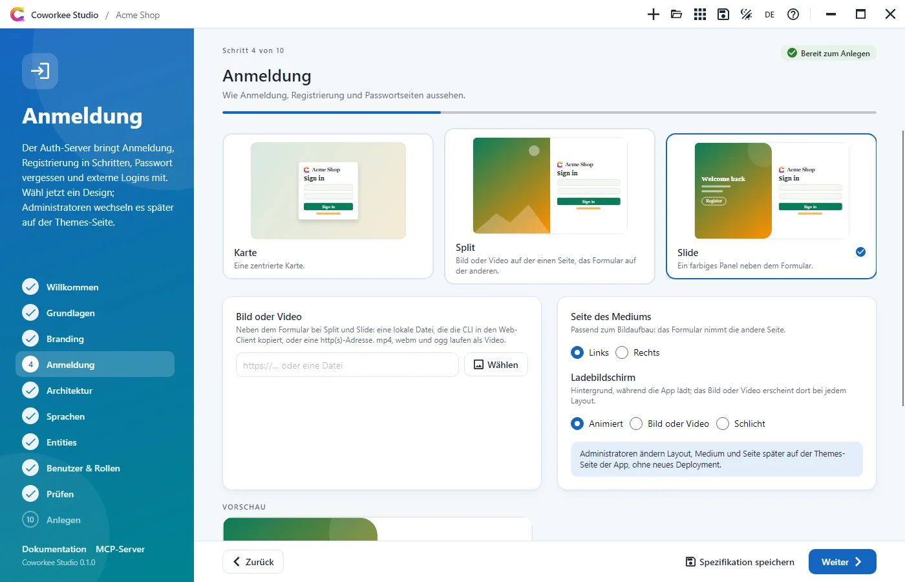Select the Links radio button
The width and height of the screenshot is (905, 582).
click(577, 352)
